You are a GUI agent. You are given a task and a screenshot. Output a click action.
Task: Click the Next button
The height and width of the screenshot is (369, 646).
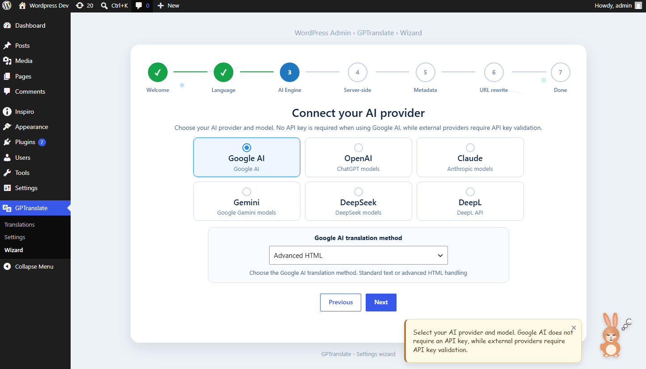381,302
